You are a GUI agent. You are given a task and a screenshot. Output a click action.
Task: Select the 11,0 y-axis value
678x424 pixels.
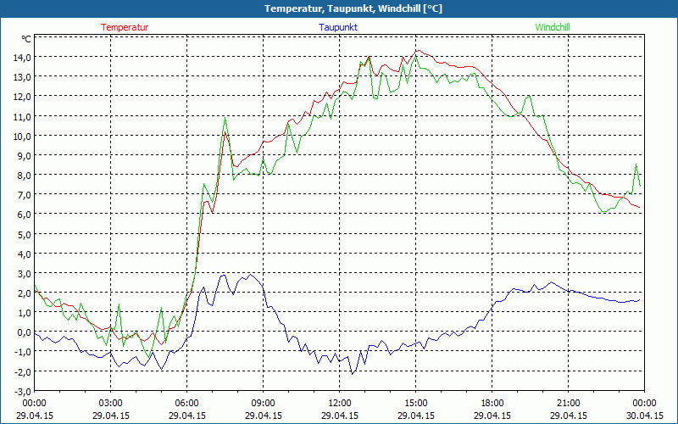point(21,116)
